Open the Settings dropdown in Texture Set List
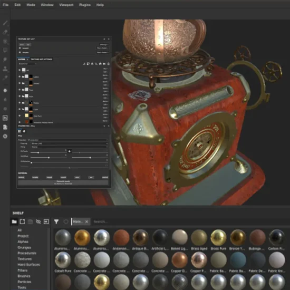Viewport: 290px width, 290px height. coord(104,45)
